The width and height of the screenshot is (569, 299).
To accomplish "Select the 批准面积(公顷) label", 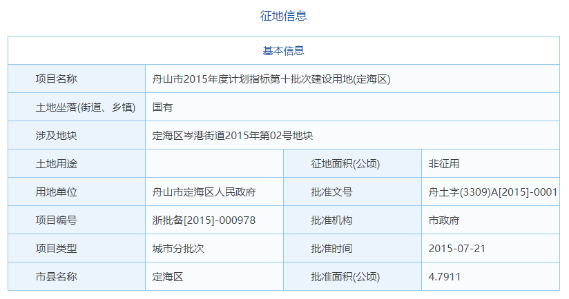I will (x=345, y=276).
